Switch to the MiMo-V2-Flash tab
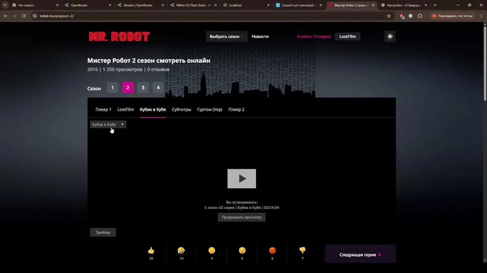487x273 pixels. pyautogui.click(x=193, y=5)
